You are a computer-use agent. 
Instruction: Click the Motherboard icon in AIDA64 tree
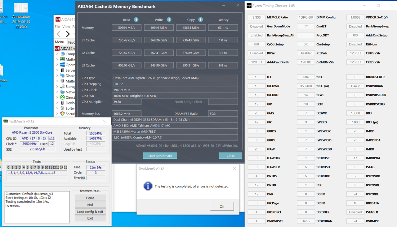tap(62, 59)
